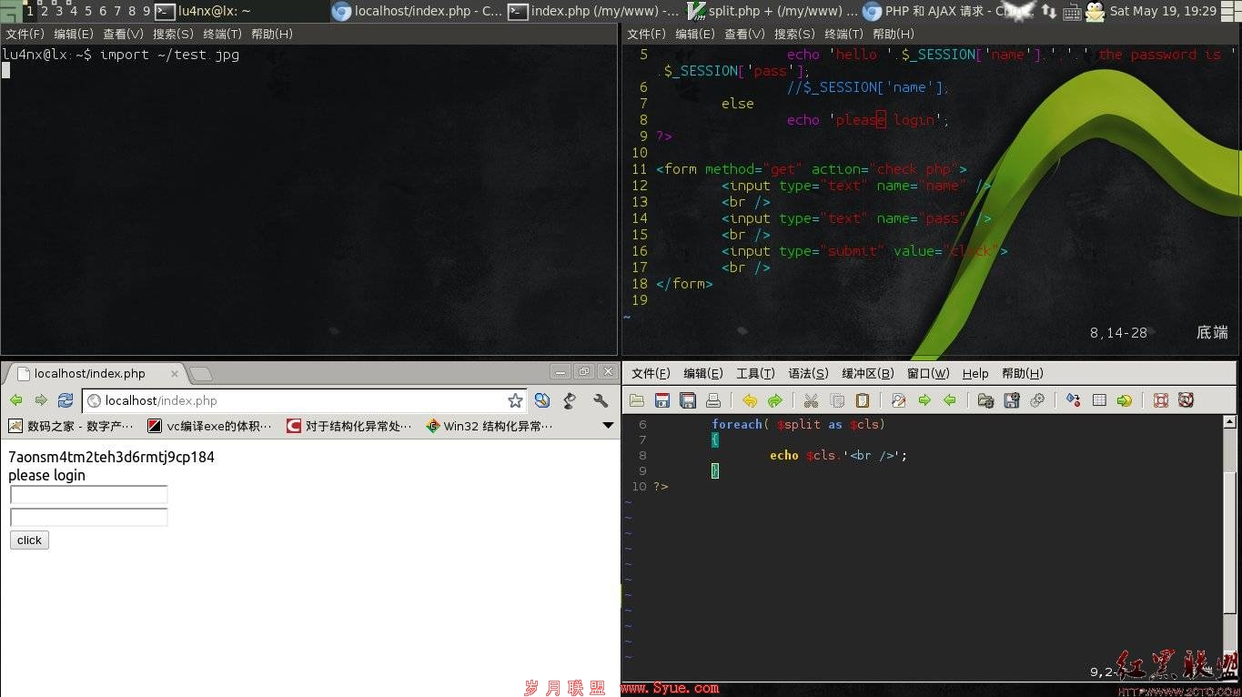Open the Win32 结构化异常 bookmark
This screenshot has height=697, width=1242.
click(x=489, y=426)
